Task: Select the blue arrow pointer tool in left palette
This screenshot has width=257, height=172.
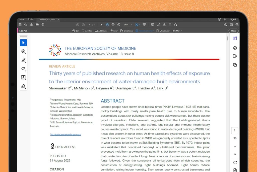Action: [x=23, y=43]
